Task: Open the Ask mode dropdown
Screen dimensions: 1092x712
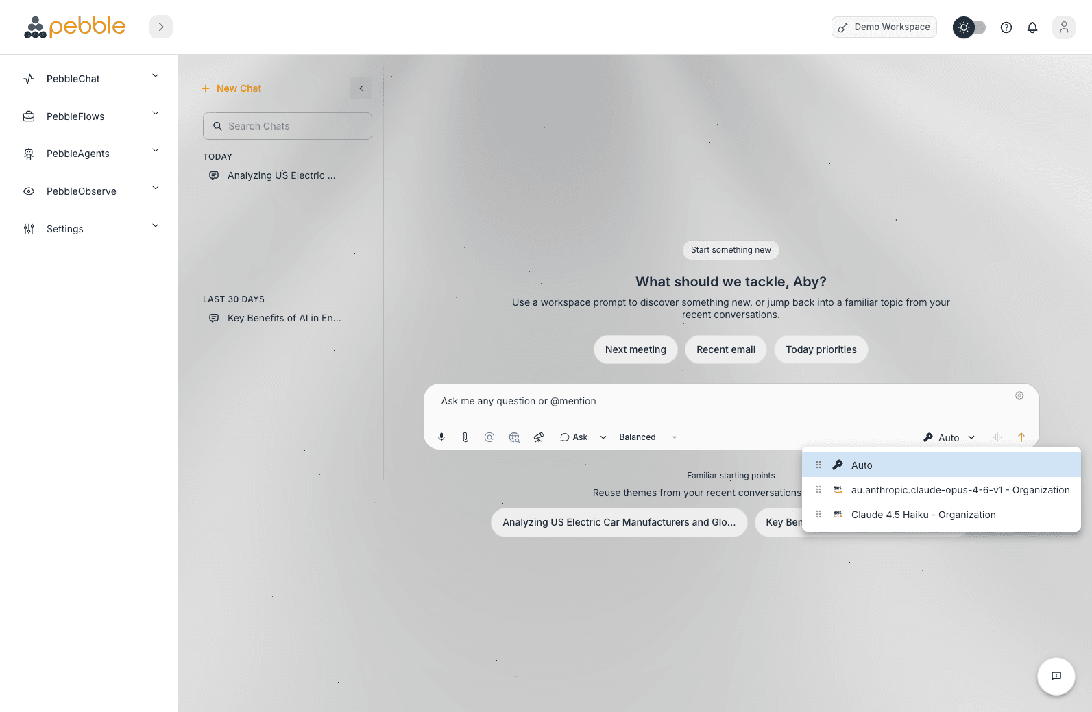Action: 583,437
